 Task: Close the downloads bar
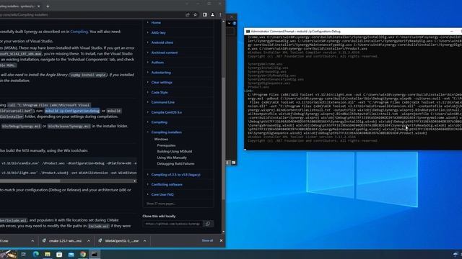[222, 240]
